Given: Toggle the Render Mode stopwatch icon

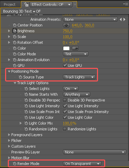Looking at the screenshot, I should point(15,164).
